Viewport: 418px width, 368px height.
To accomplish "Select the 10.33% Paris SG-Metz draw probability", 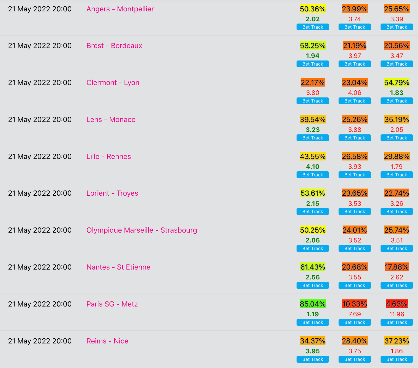I will tap(355, 304).
